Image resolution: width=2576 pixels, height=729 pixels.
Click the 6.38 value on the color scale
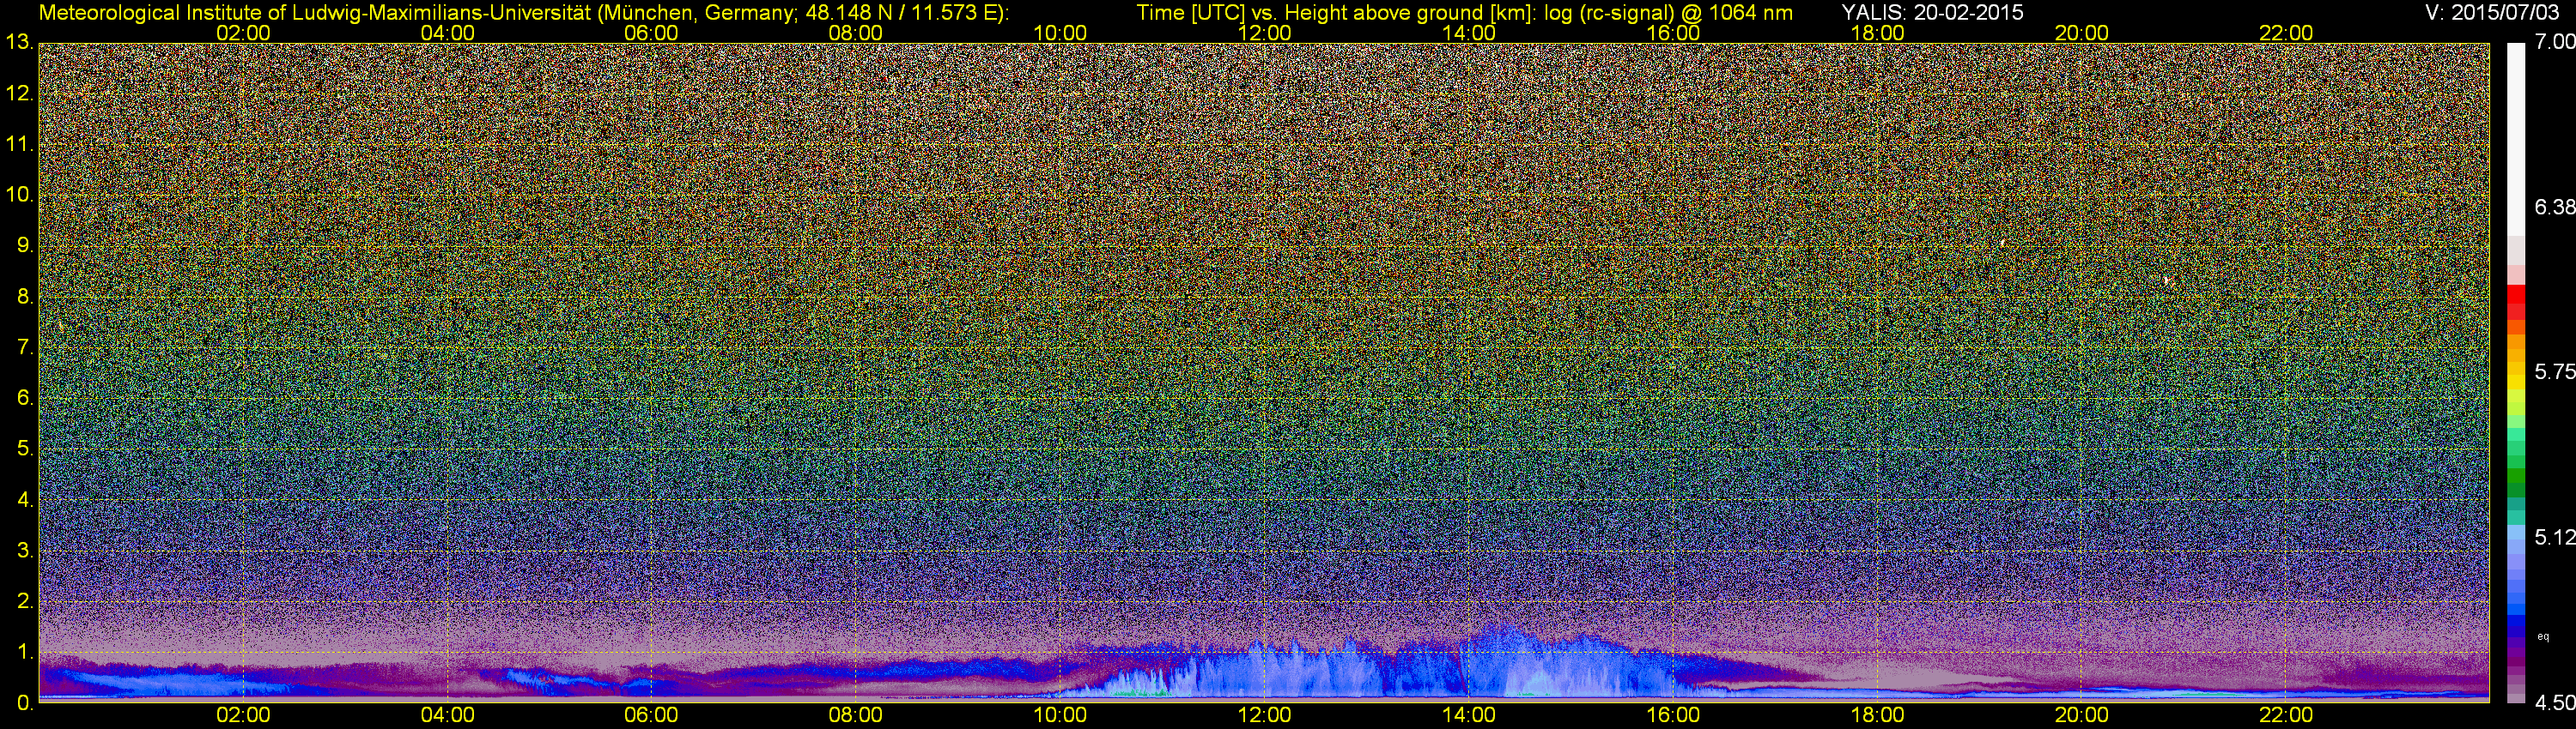tap(2554, 208)
